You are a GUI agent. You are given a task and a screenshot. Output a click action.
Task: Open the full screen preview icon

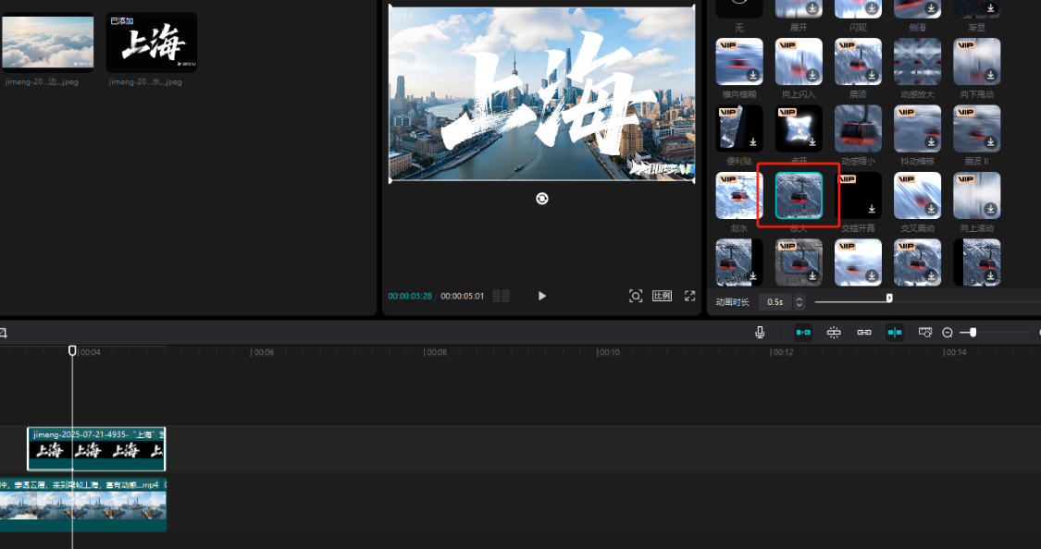(x=689, y=296)
